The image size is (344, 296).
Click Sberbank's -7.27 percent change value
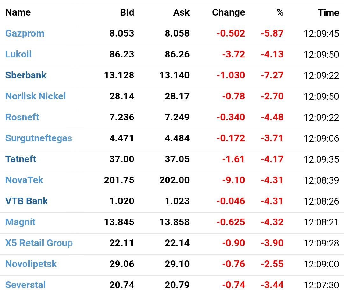point(272,75)
